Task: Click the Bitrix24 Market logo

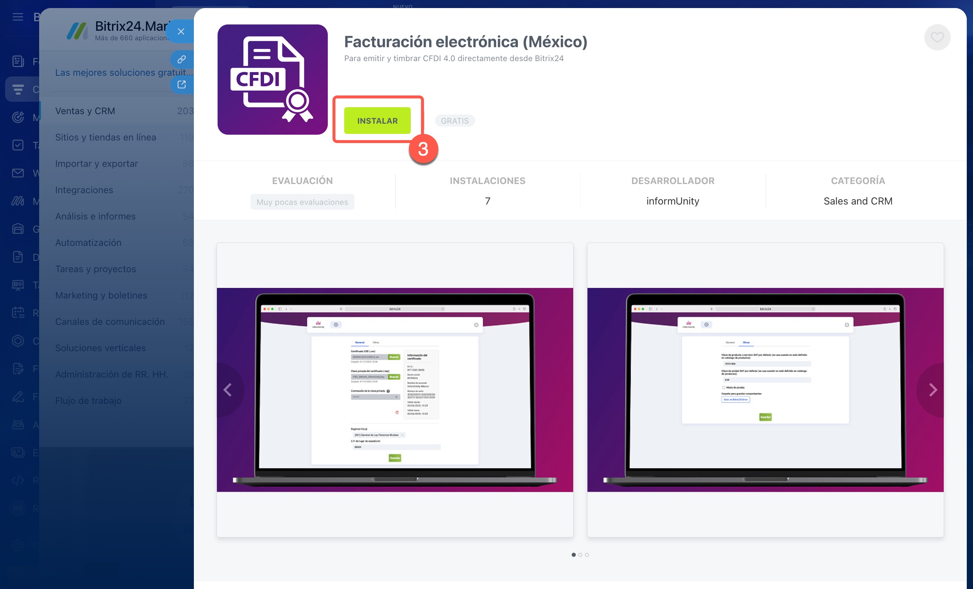Action: coord(77,31)
